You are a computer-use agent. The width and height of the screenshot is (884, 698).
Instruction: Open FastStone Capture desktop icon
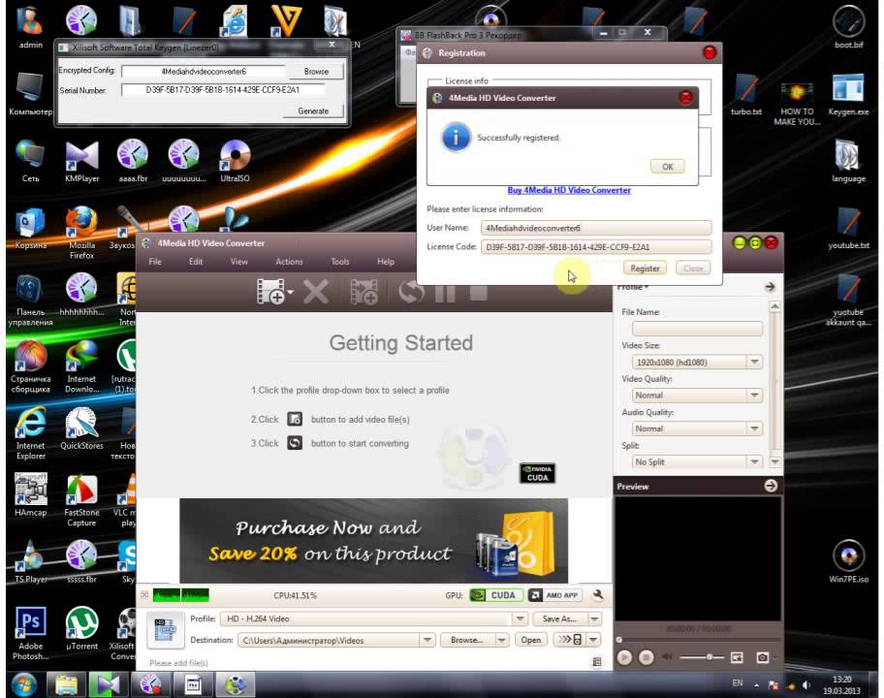[x=81, y=500]
